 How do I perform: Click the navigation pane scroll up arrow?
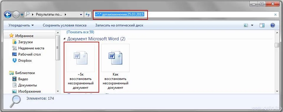point(58,33)
